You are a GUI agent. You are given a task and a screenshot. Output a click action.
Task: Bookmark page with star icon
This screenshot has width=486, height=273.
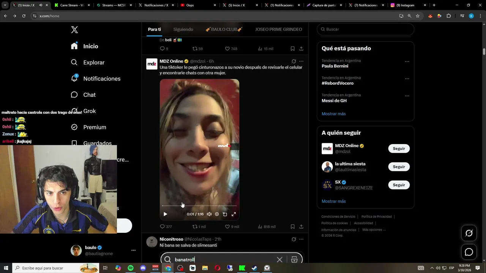click(418, 16)
